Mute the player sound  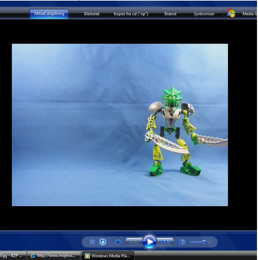coord(182,242)
